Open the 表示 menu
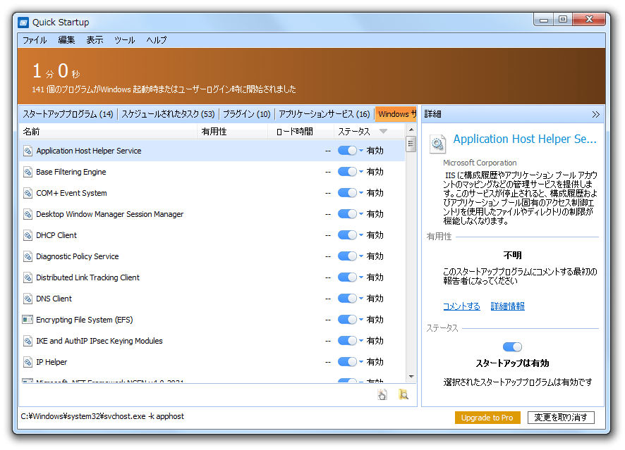This screenshot has width=625, height=450. point(95,40)
